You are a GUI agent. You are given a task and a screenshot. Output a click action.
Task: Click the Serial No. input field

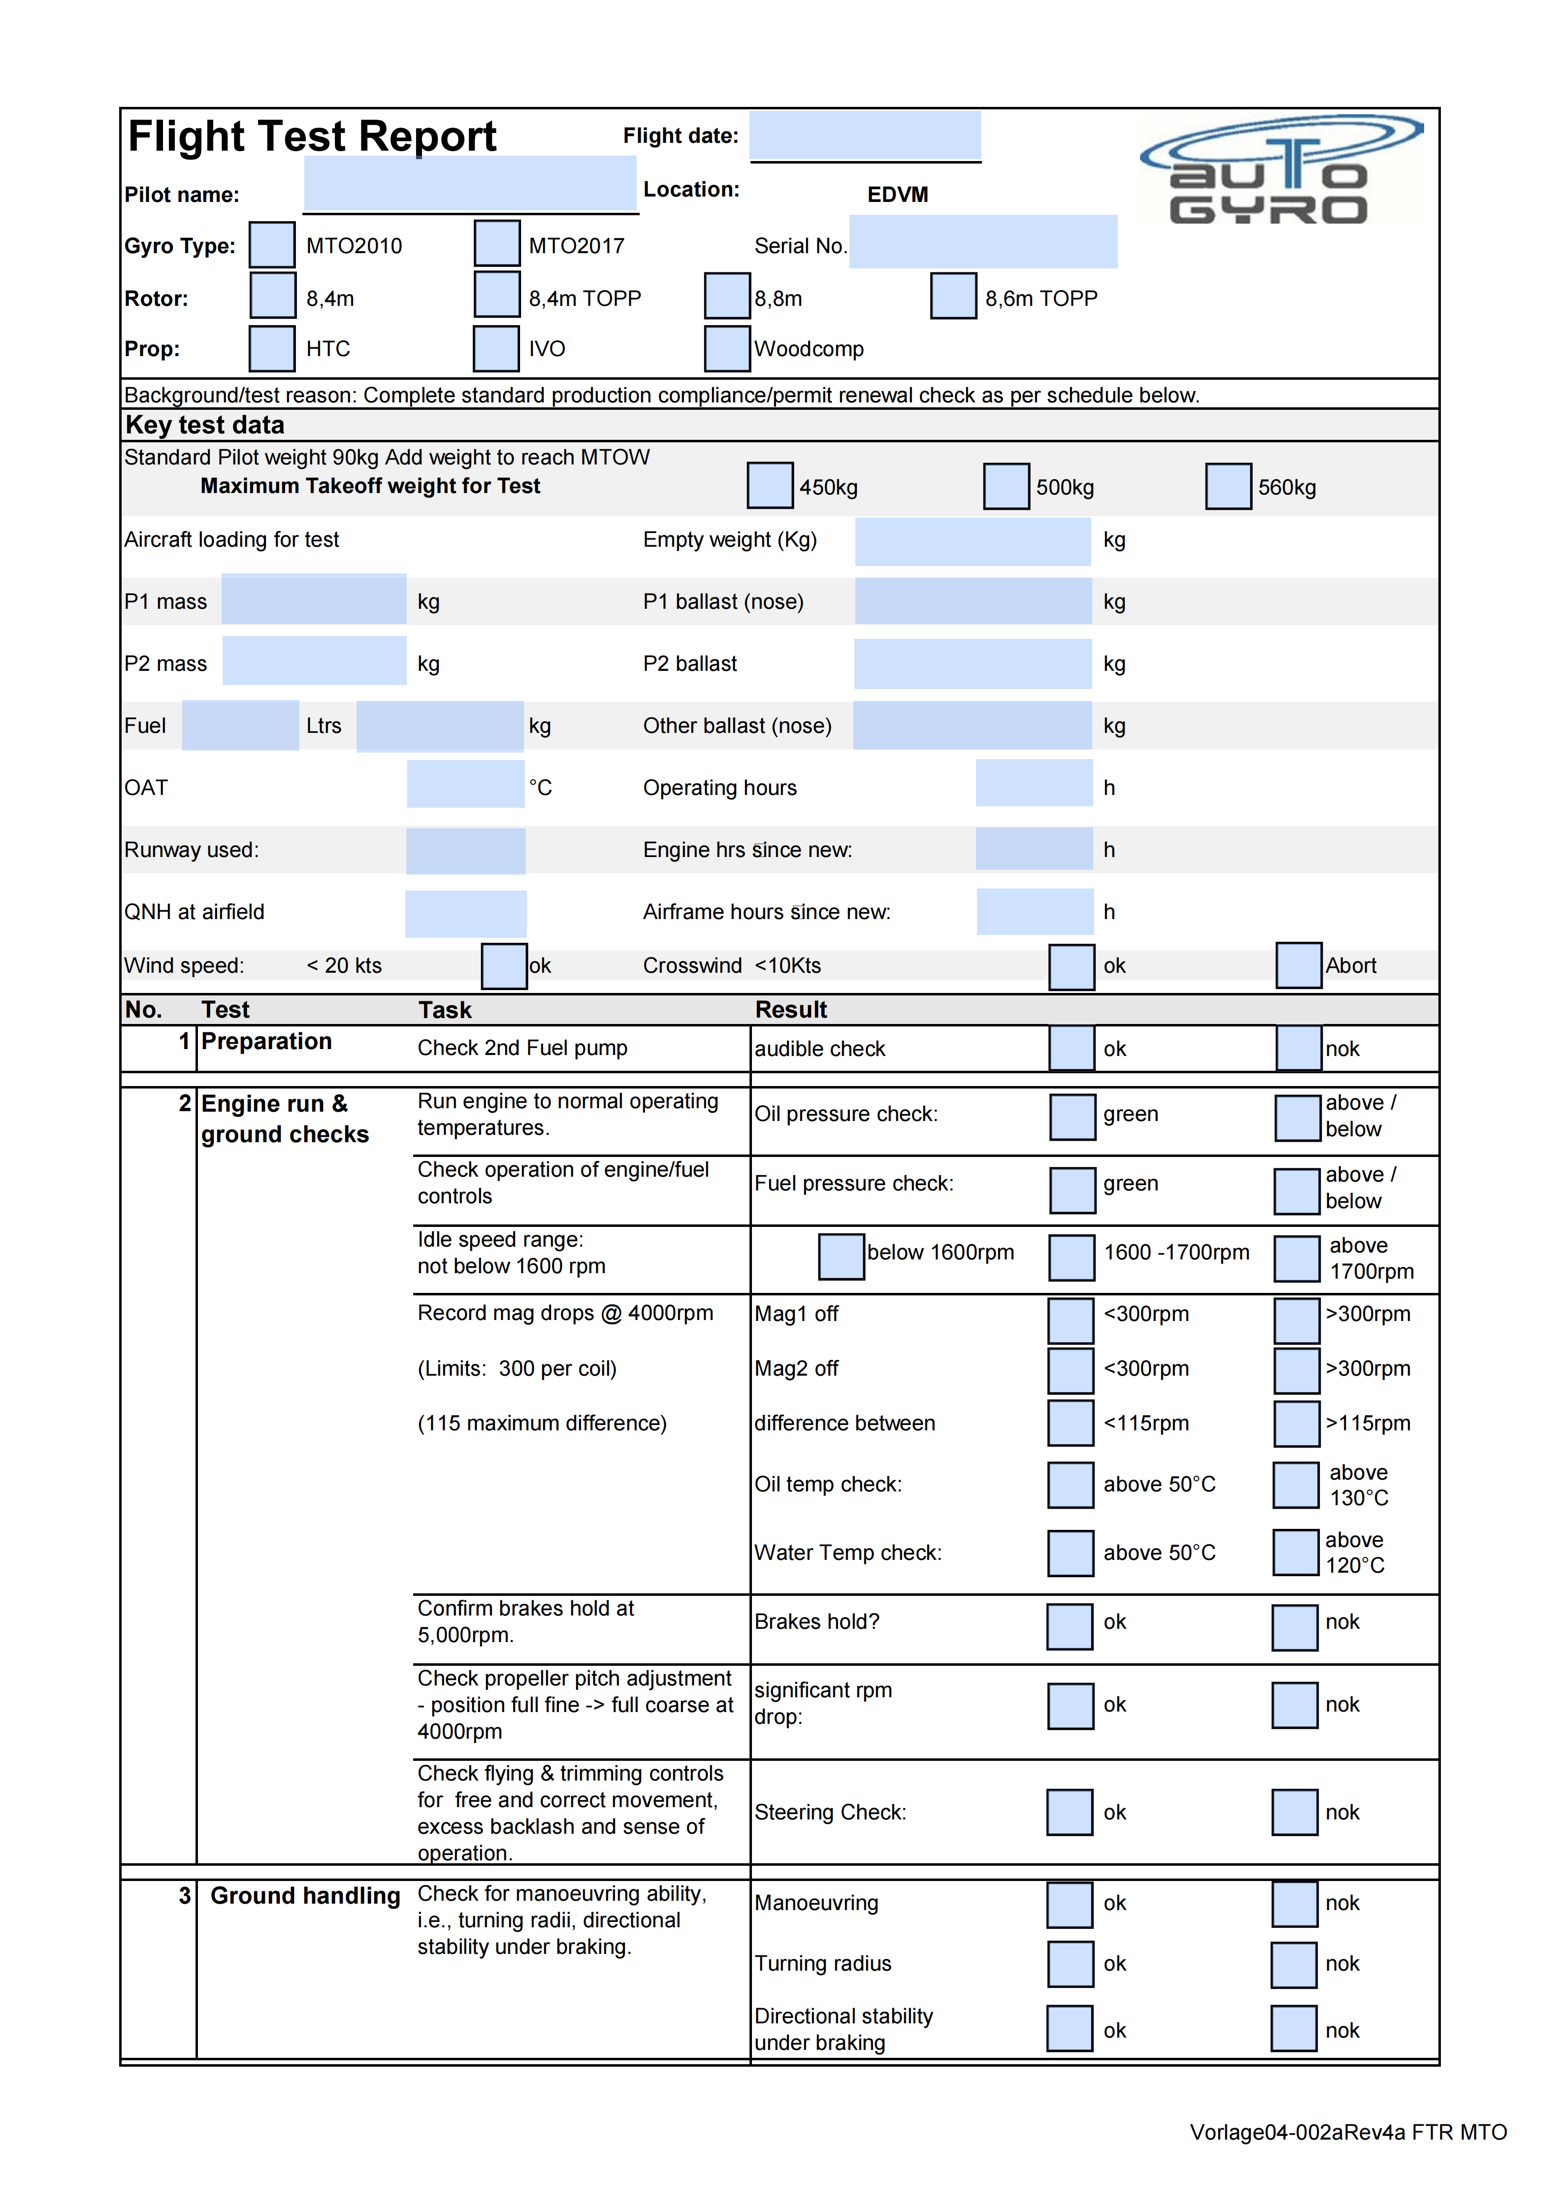pos(983,242)
